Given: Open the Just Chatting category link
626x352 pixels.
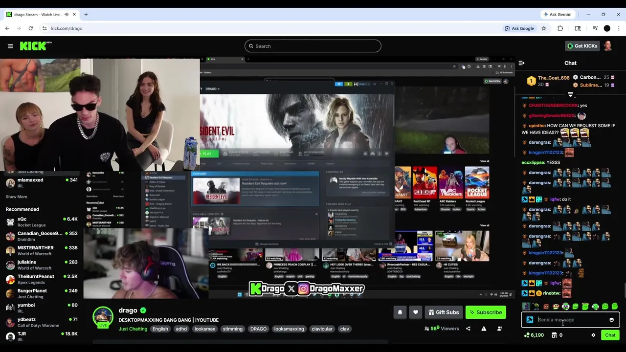Looking at the screenshot, I should point(133,329).
